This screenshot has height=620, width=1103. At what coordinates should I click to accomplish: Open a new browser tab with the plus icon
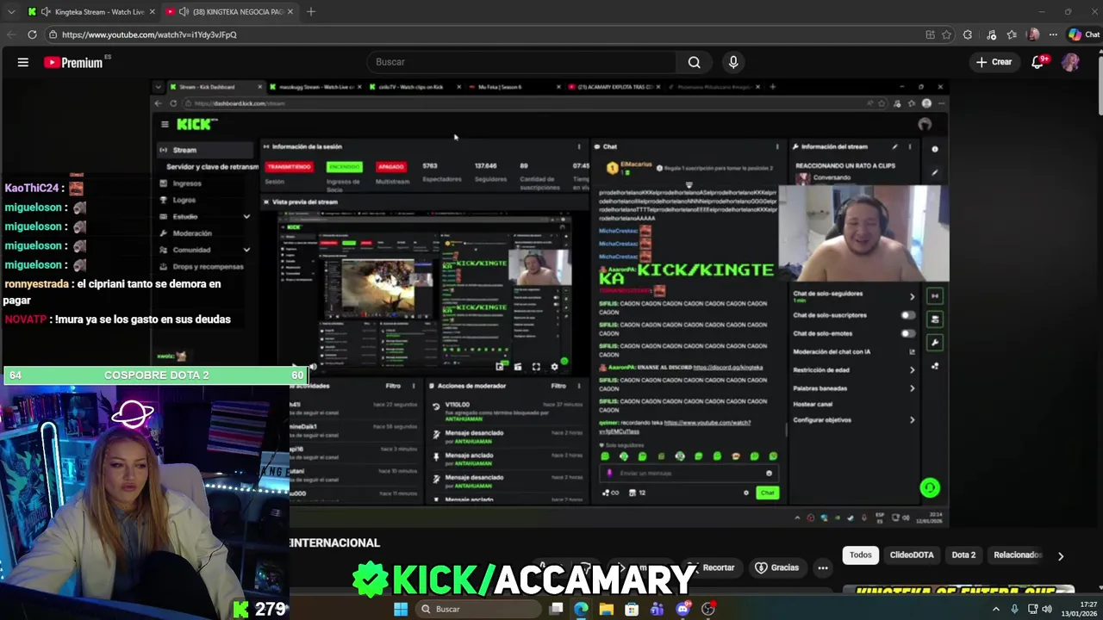(311, 11)
